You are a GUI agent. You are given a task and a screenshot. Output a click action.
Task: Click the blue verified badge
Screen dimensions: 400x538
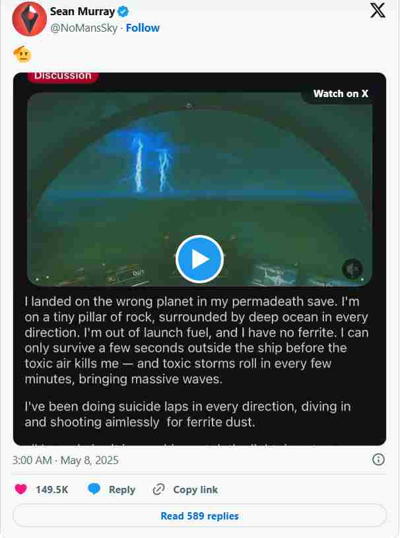(123, 12)
